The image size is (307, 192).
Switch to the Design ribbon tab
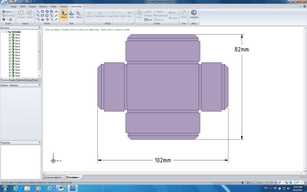coord(14,6)
